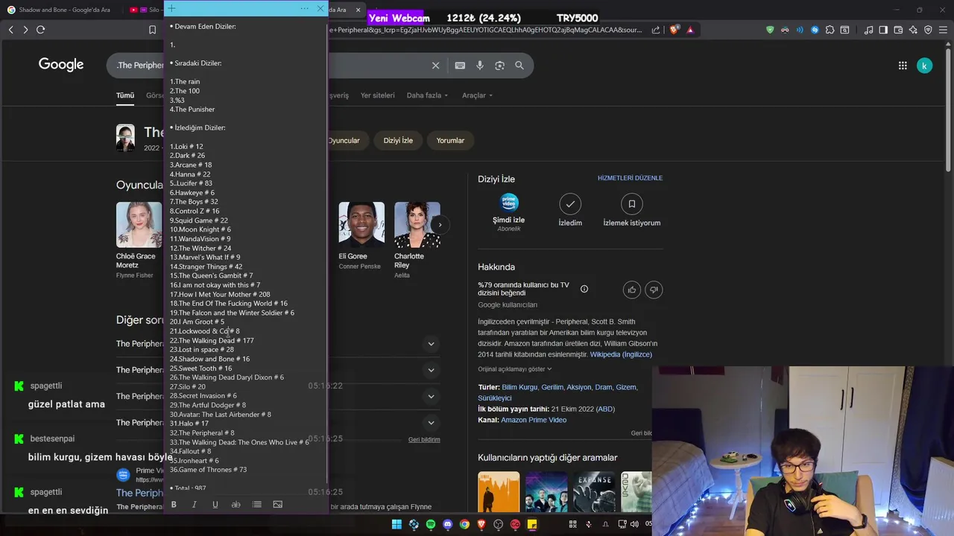Screen dimensions: 954x536
Task: Open Eli Goree cast photo
Action: (x=361, y=225)
